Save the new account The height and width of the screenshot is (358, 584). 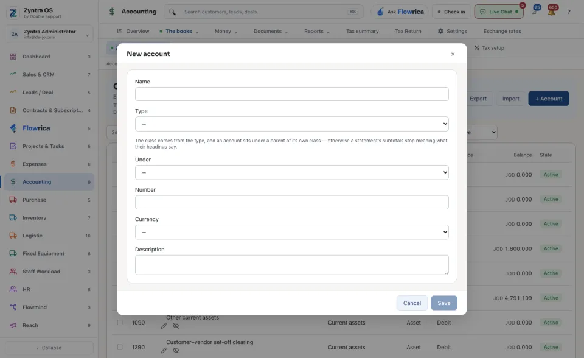[x=444, y=303]
